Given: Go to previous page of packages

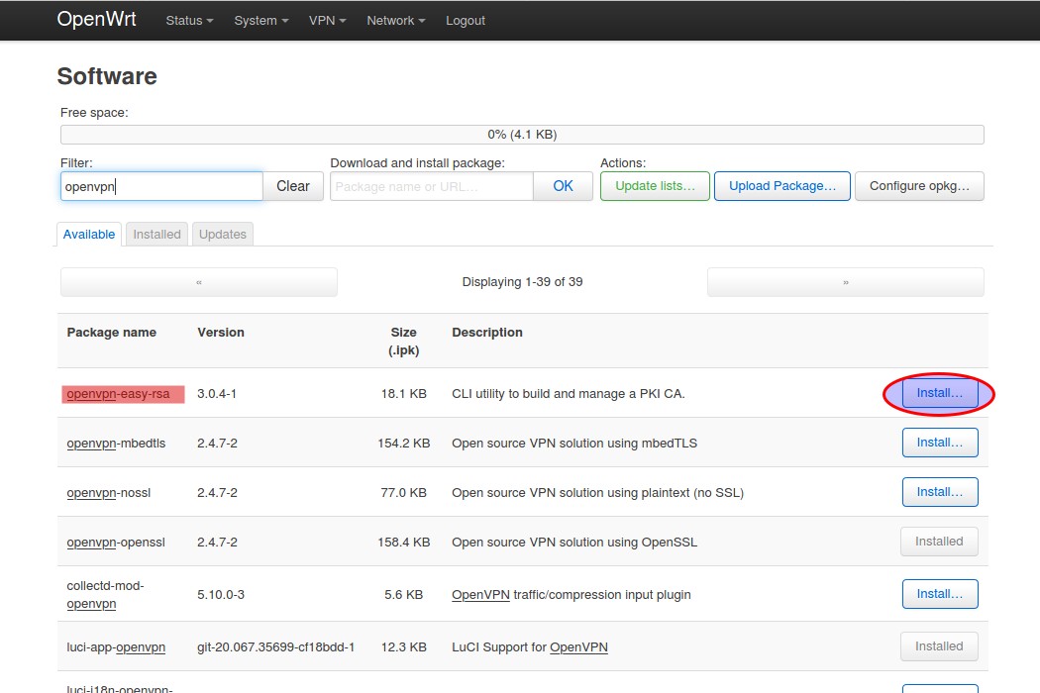Looking at the screenshot, I should [x=199, y=282].
